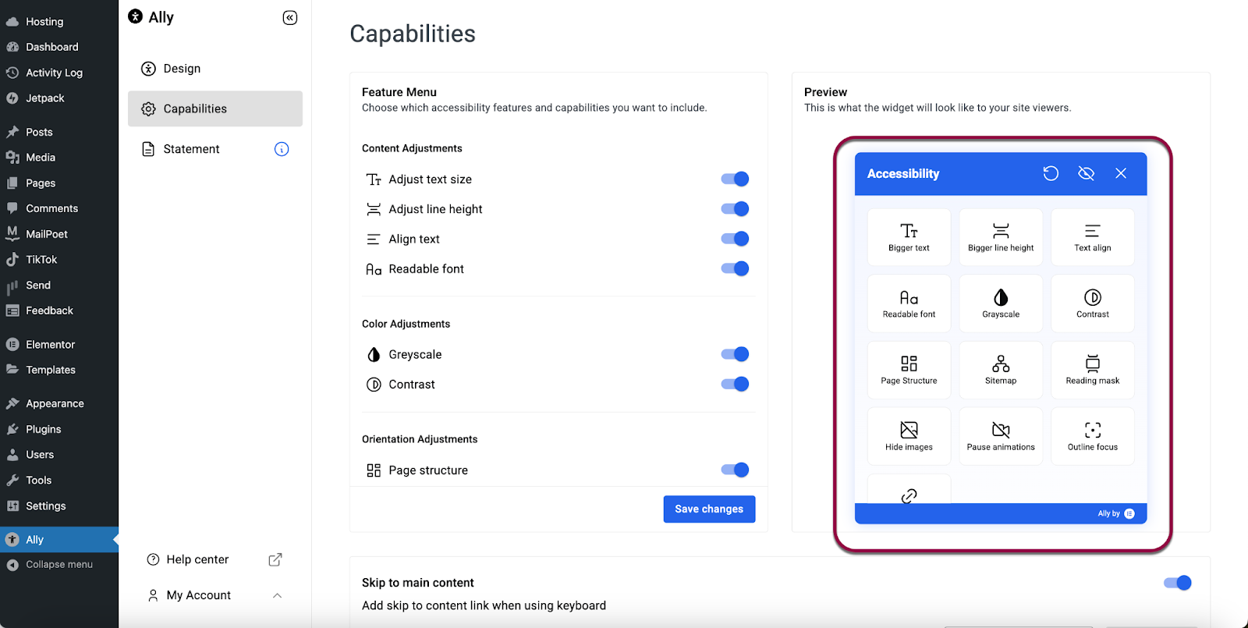Open Elementor menu item
1248x628 pixels.
[x=59, y=344]
